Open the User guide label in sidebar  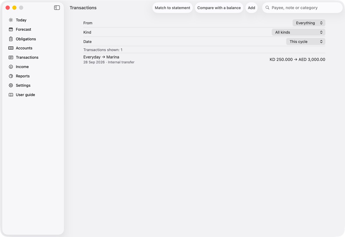click(x=25, y=95)
